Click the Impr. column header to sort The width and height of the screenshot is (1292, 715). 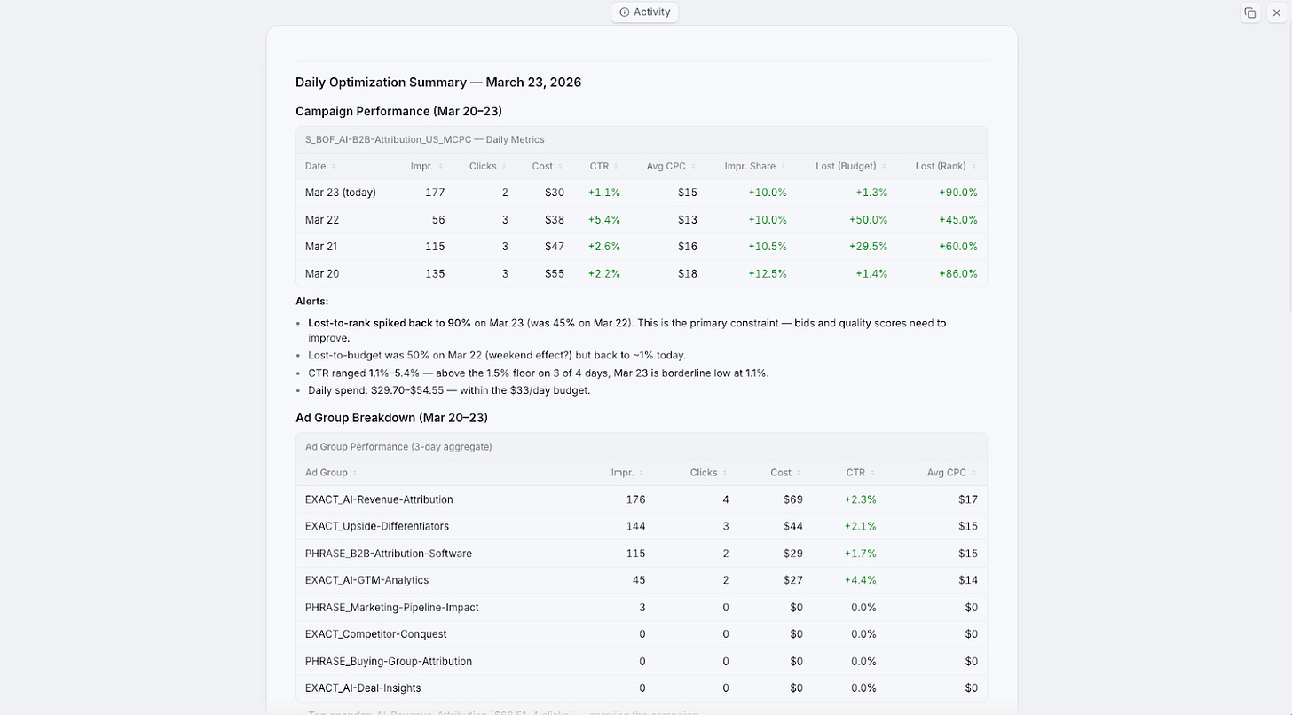point(421,166)
